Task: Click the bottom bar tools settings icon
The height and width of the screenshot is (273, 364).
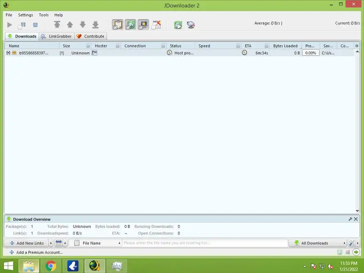Action: pyautogui.click(x=352, y=243)
